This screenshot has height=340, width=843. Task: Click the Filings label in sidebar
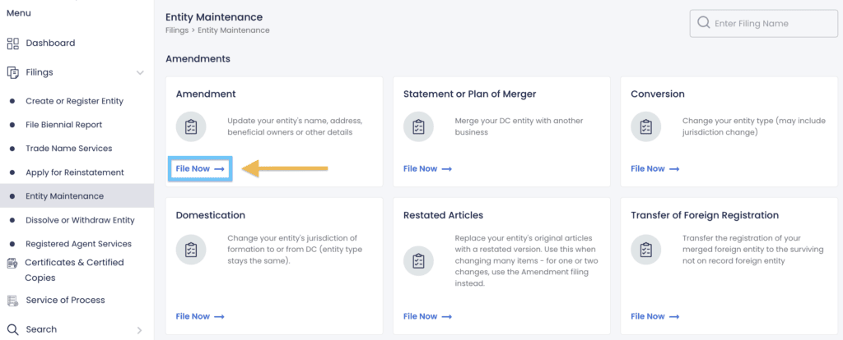click(40, 72)
